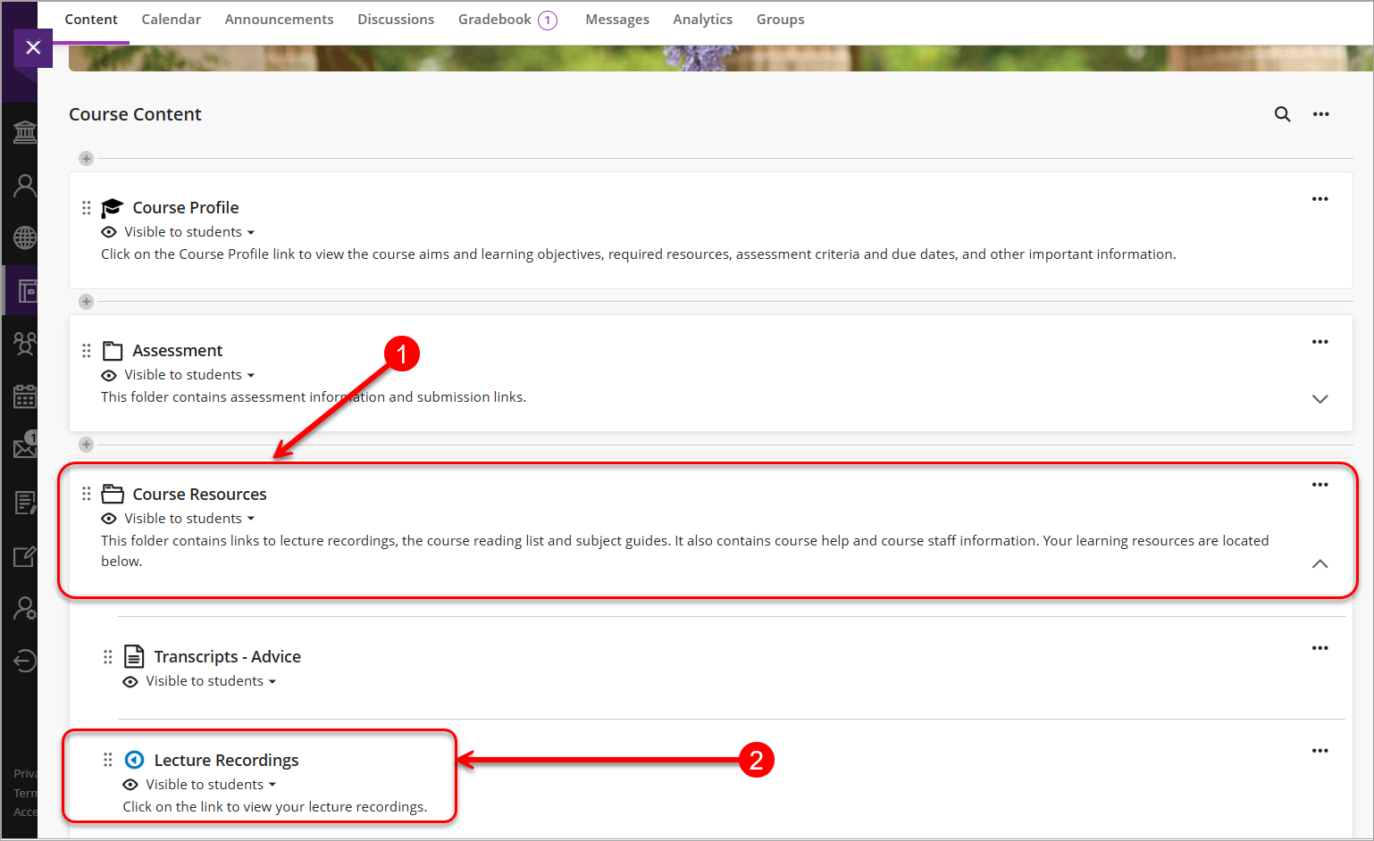Switch to the Gradebook tab

[x=496, y=19]
